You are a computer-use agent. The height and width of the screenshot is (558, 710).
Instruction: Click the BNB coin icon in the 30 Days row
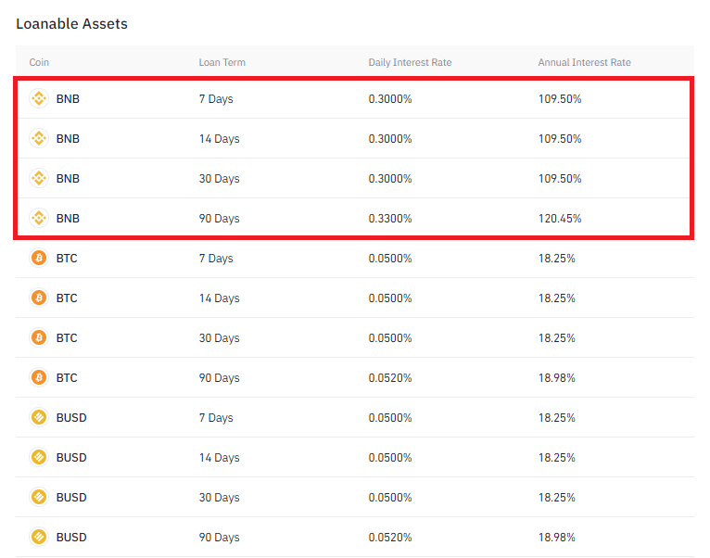coord(39,178)
